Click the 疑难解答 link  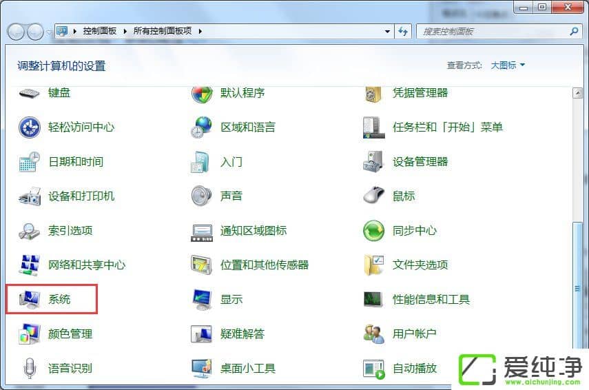pyautogui.click(x=242, y=334)
